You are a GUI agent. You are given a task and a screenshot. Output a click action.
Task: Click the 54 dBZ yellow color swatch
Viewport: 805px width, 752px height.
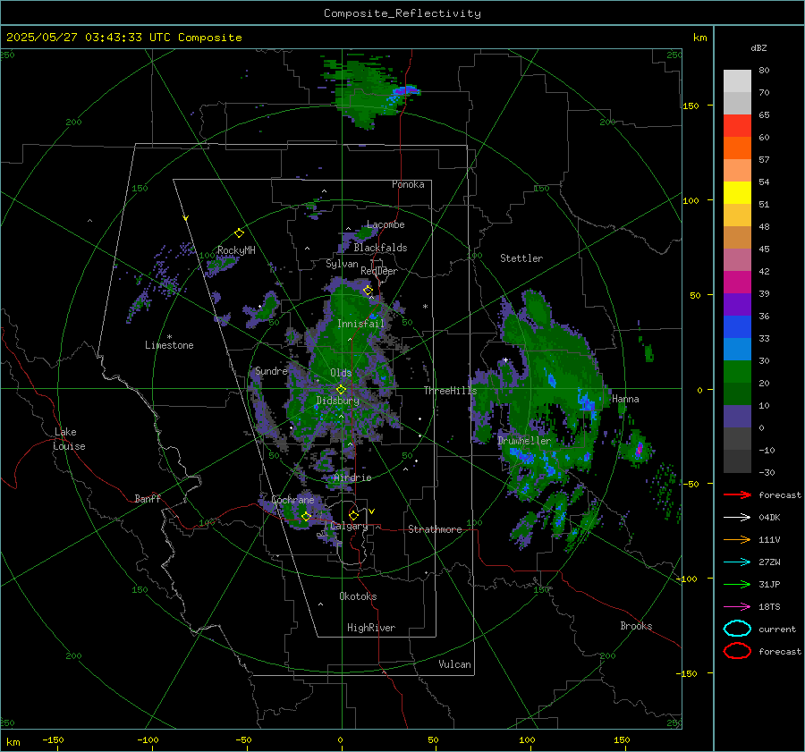click(x=737, y=192)
